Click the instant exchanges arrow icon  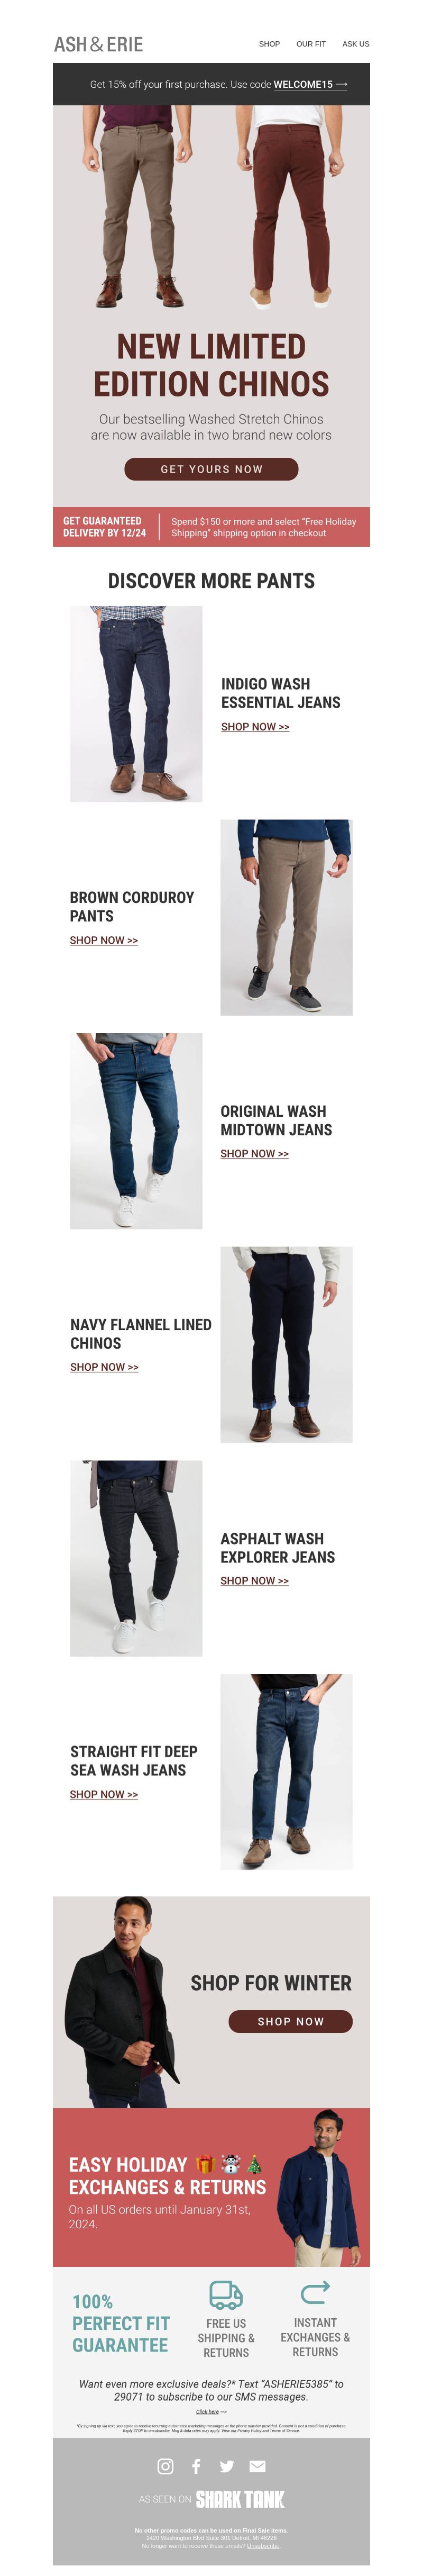pos(315,2292)
